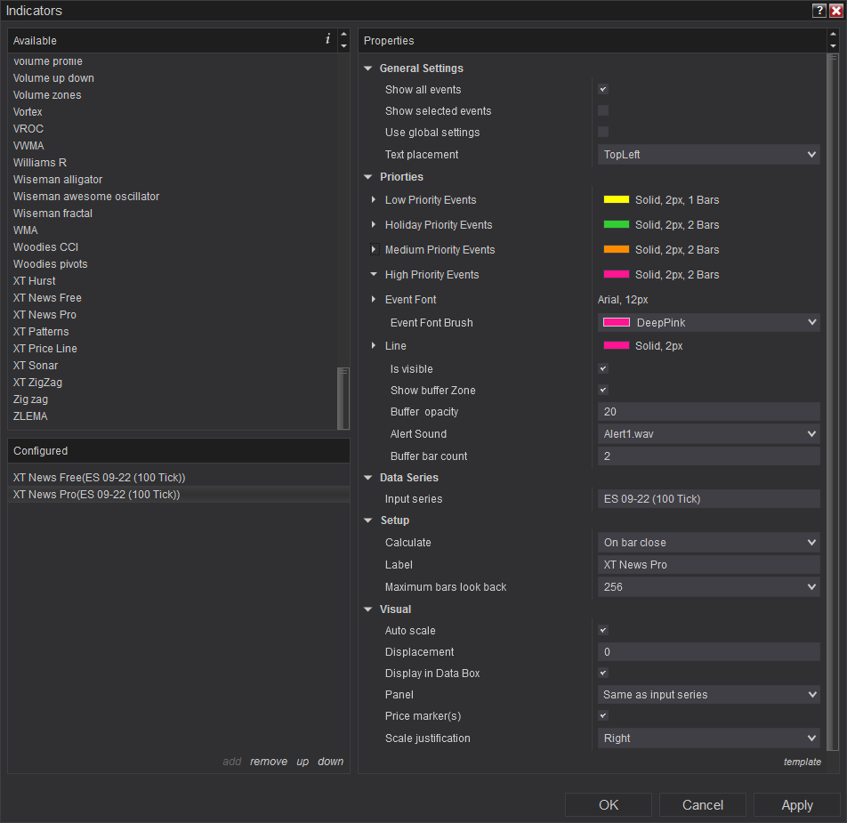Viewport: 847px width, 823px height.
Task: Open the Alert Sound dropdown
Action: coord(709,433)
